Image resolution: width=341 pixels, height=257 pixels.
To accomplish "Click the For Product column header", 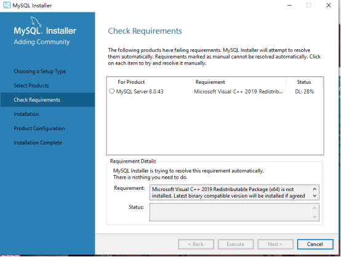I will (x=154, y=82).
